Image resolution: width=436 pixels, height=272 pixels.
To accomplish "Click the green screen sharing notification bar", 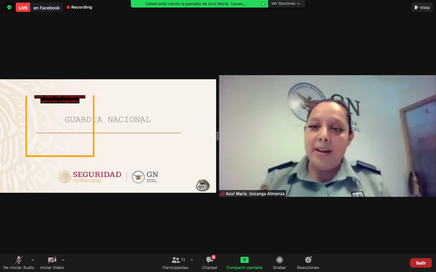I will [199, 4].
